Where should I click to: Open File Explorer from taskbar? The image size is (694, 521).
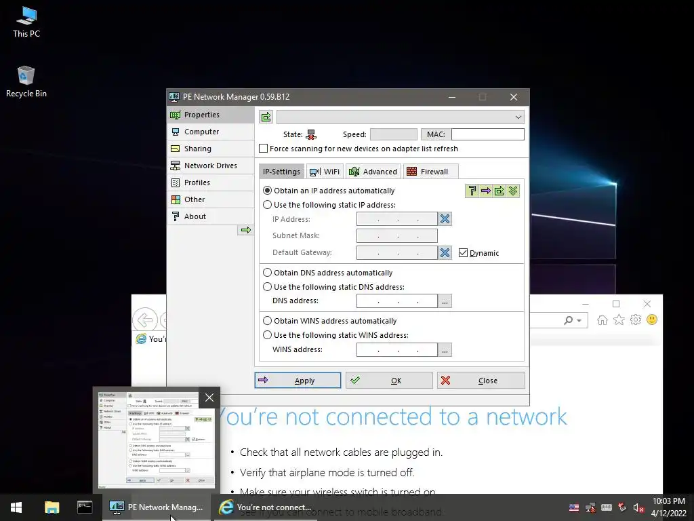point(52,507)
